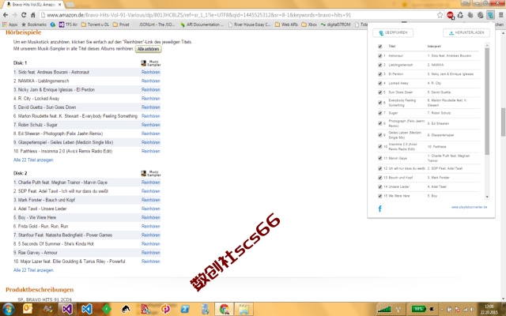Launch Visual Studio Code from the taskbar
Viewport: 506px width, 316px height.
87,309
